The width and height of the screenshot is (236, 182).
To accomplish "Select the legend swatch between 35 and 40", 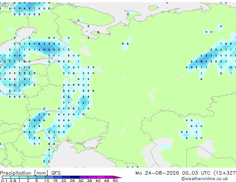I will pyautogui.click(x=92, y=177).
